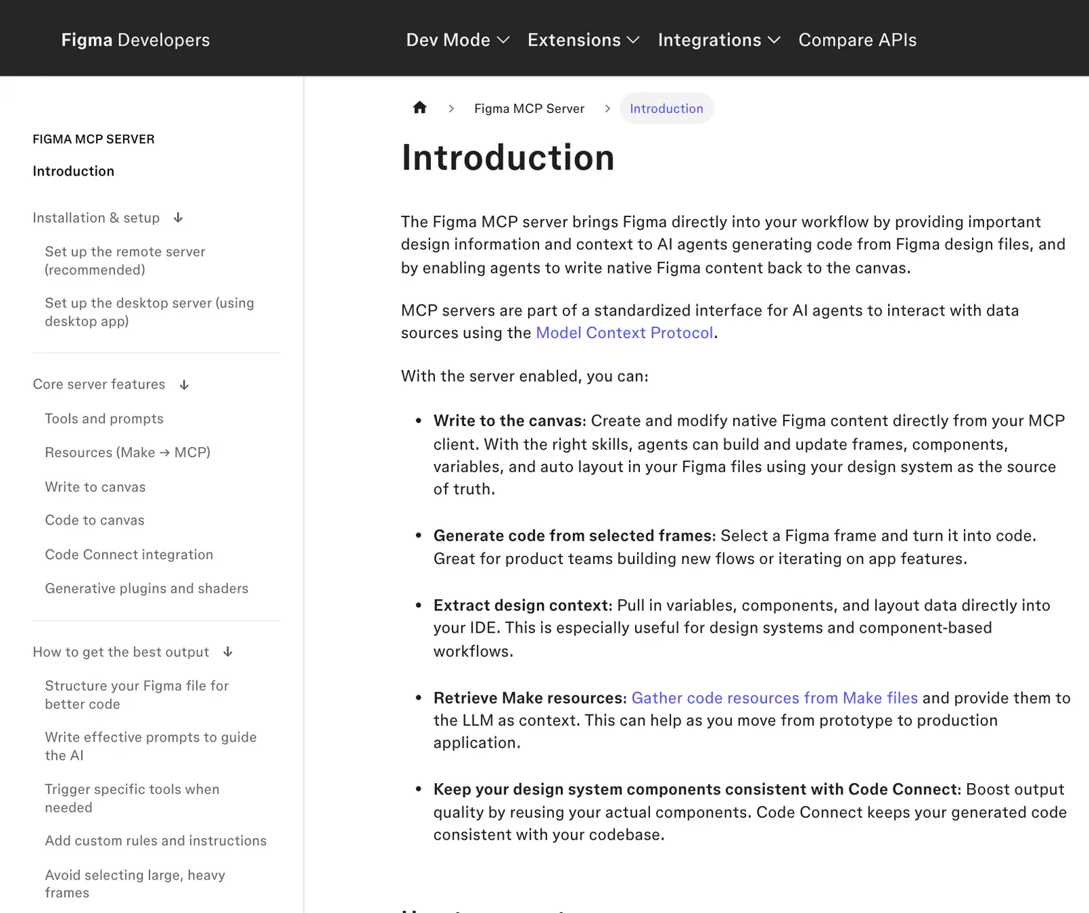This screenshot has height=913, width=1089.
Task: Navigate to Write to canvas
Action: coord(95,487)
